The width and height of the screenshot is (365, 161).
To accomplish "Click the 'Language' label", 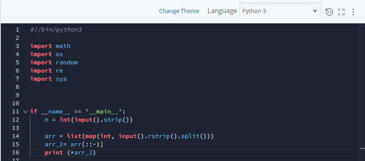I will 222,11.
